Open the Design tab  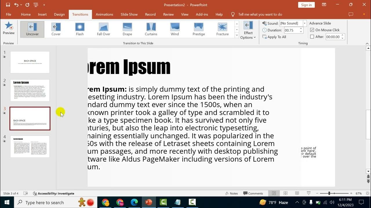click(x=59, y=14)
